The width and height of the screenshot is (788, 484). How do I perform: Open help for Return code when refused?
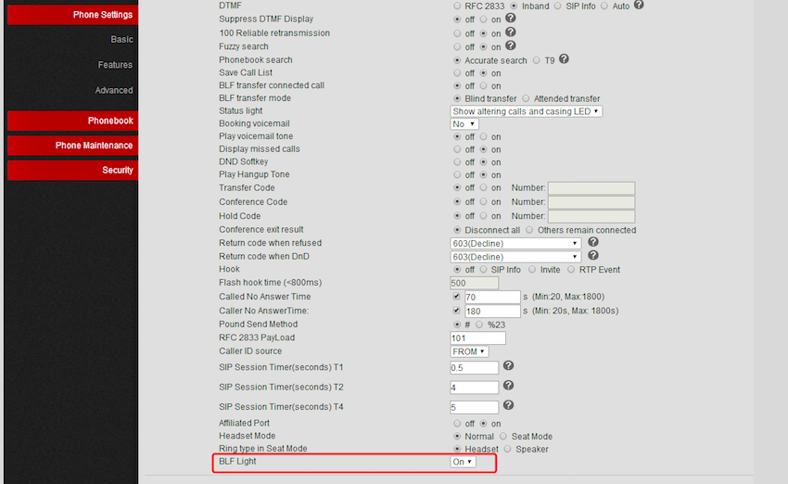coord(593,242)
